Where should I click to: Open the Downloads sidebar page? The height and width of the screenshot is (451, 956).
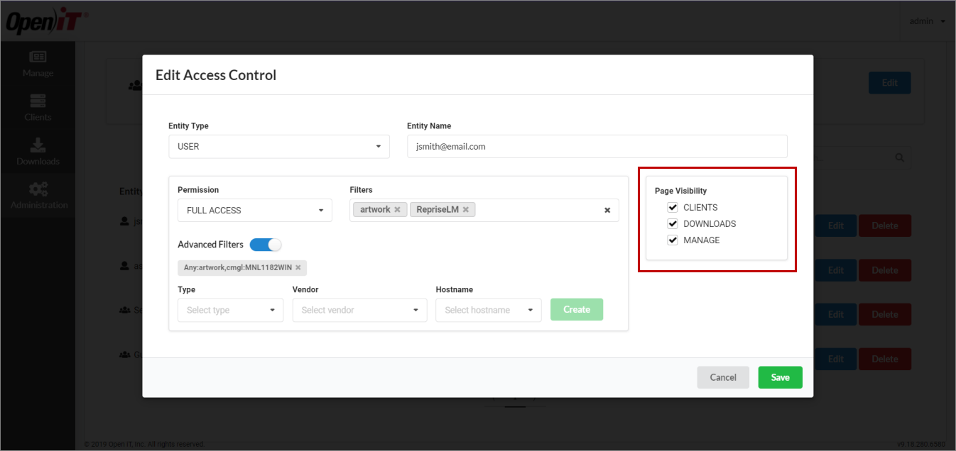click(x=38, y=152)
